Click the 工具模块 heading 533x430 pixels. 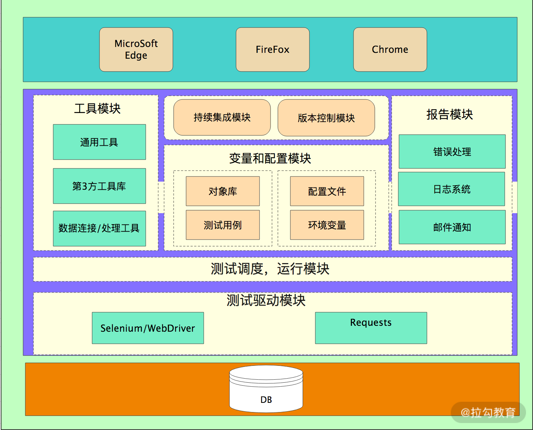pyautogui.click(x=97, y=109)
